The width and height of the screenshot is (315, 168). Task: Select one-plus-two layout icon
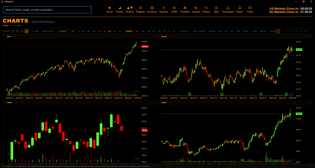point(22,31)
